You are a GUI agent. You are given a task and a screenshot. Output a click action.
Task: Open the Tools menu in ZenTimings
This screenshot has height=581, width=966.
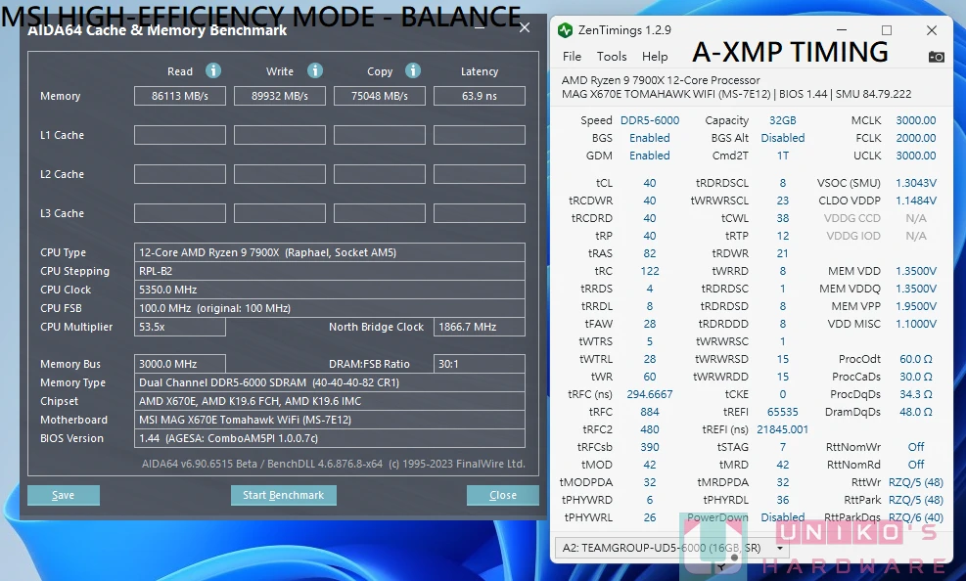pyautogui.click(x=611, y=57)
